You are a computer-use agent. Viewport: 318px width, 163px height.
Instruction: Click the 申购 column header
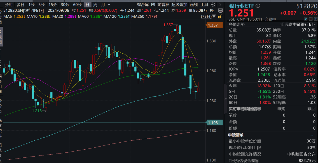point(281,109)
